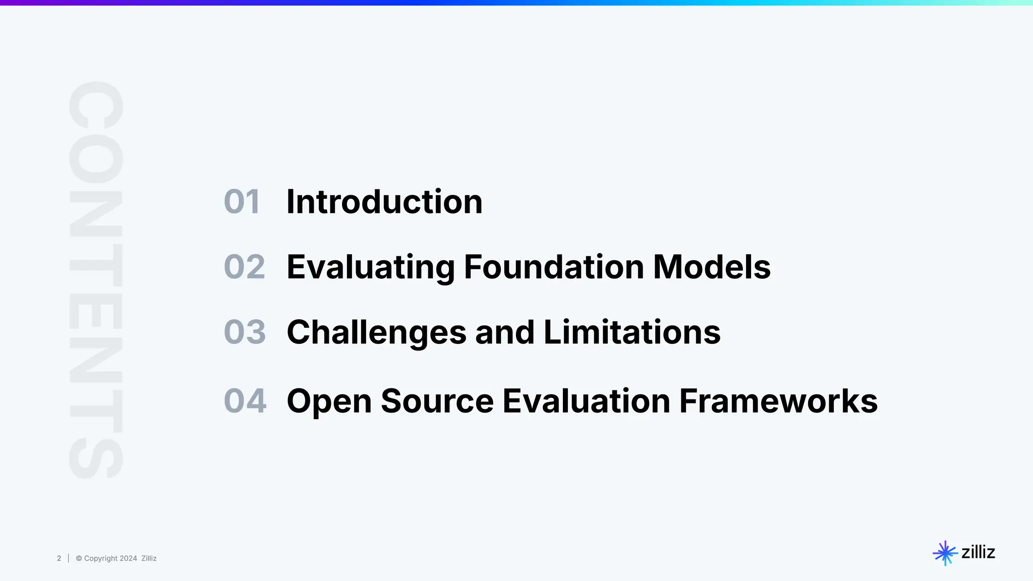Open the Open Source Evaluation Frameworks title

pos(582,401)
